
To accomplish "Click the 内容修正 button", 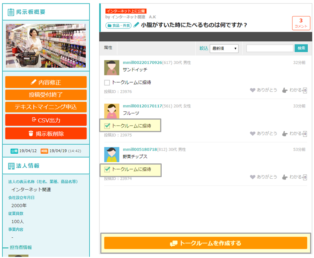I will tap(46, 82).
